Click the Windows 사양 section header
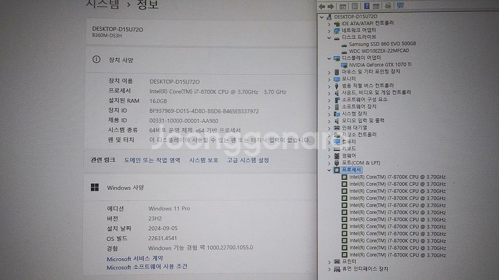This screenshot has height=280, width=499. (x=125, y=187)
